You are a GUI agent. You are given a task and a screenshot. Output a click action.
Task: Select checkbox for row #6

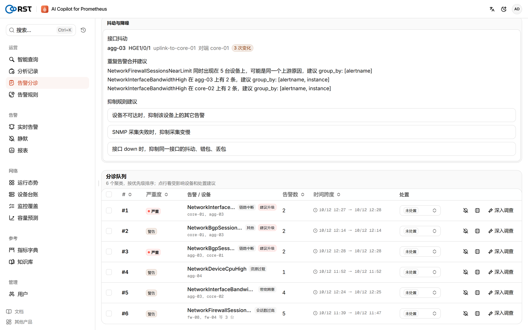click(109, 313)
